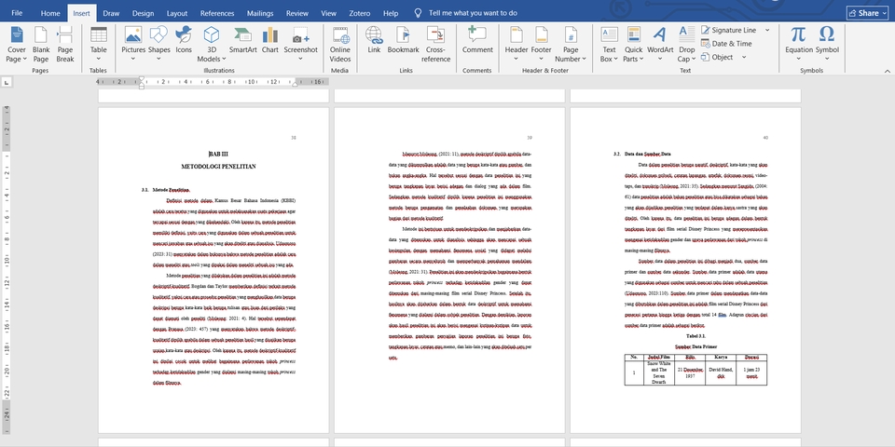Collapse the ribbon with the chevron
The width and height of the screenshot is (895, 447).
(x=887, y=71)
